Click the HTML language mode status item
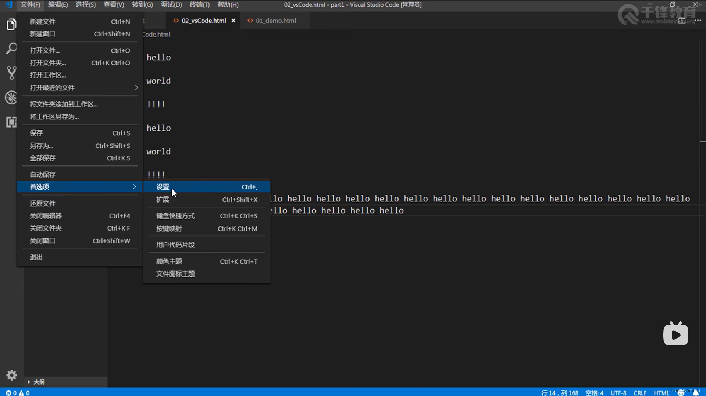Screen dimensions: 706x396 (x=661, y=393)
